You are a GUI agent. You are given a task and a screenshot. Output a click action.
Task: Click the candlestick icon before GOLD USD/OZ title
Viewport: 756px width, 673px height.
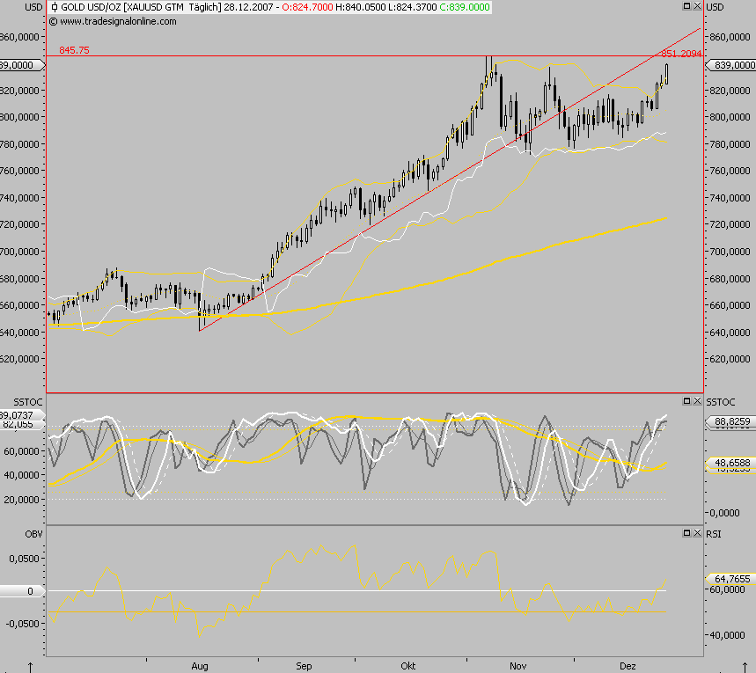[x=54, y=7]
